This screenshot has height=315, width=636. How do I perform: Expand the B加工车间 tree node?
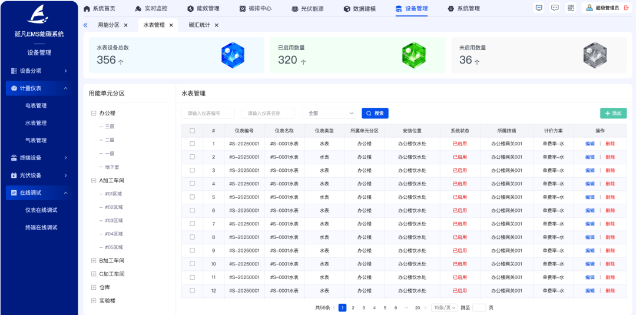[94, 261]
